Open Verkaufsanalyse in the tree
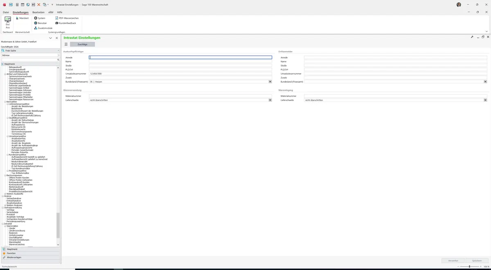Viewport: 491px width, 270px height. (x=14, y=198)
